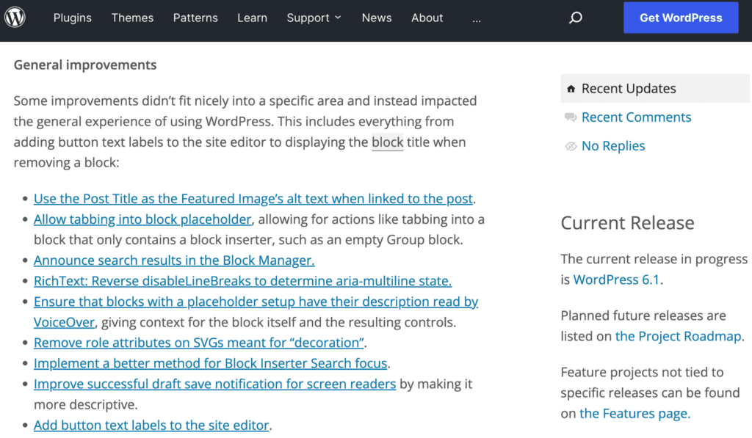Expand the Support dropdown menu
Viewport: 752px width, 438px height.
pyautogui.click(x=314, y=18)
